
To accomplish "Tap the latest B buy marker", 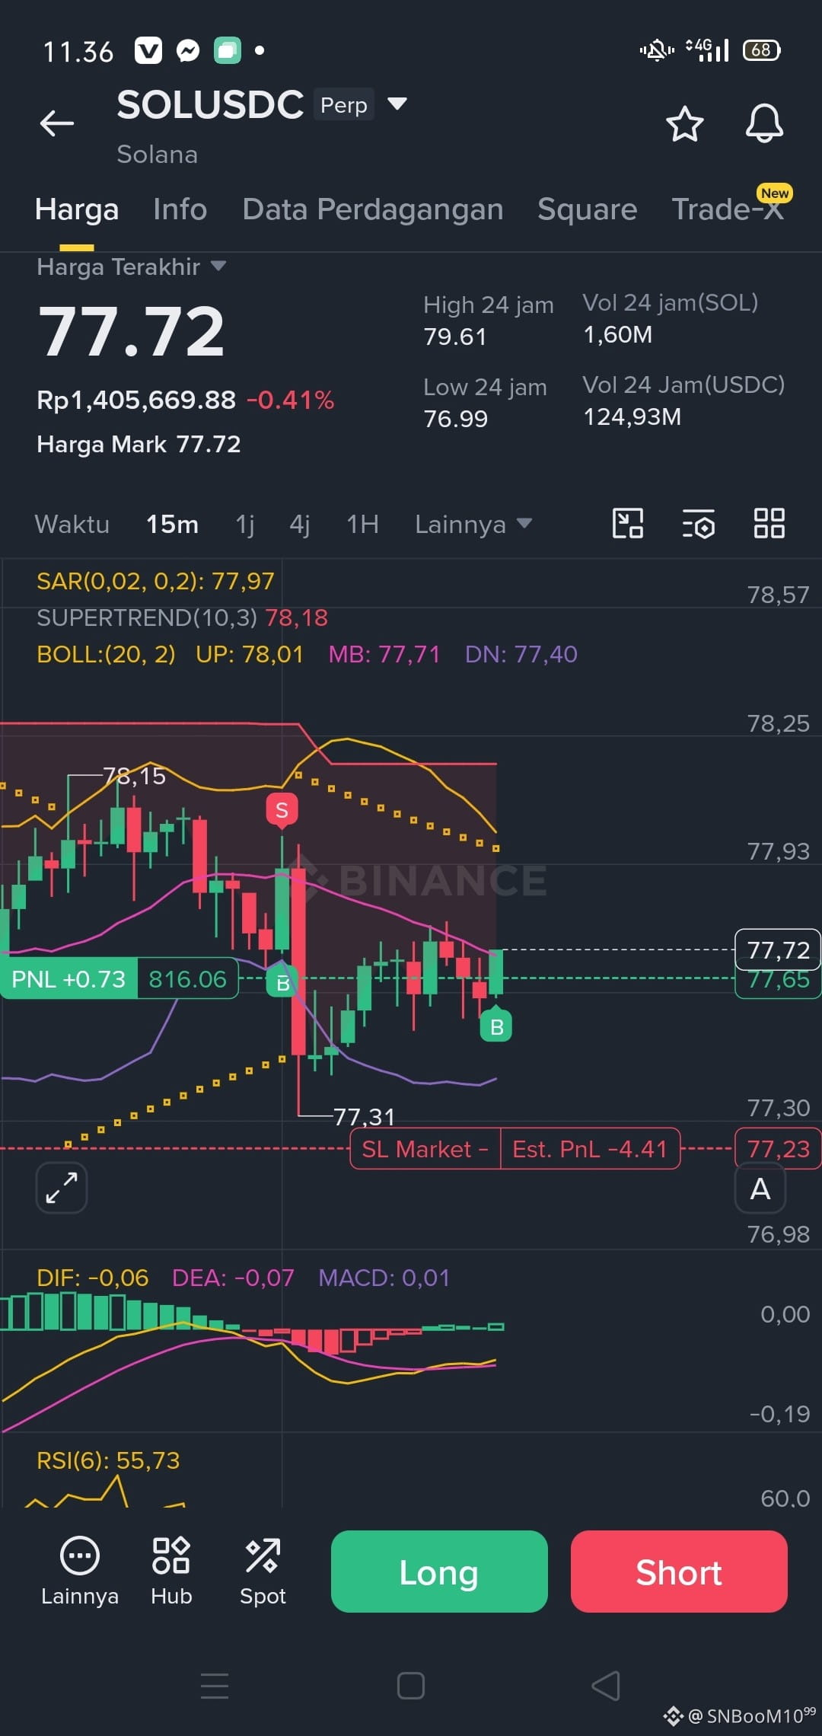I will point(496,1026).
